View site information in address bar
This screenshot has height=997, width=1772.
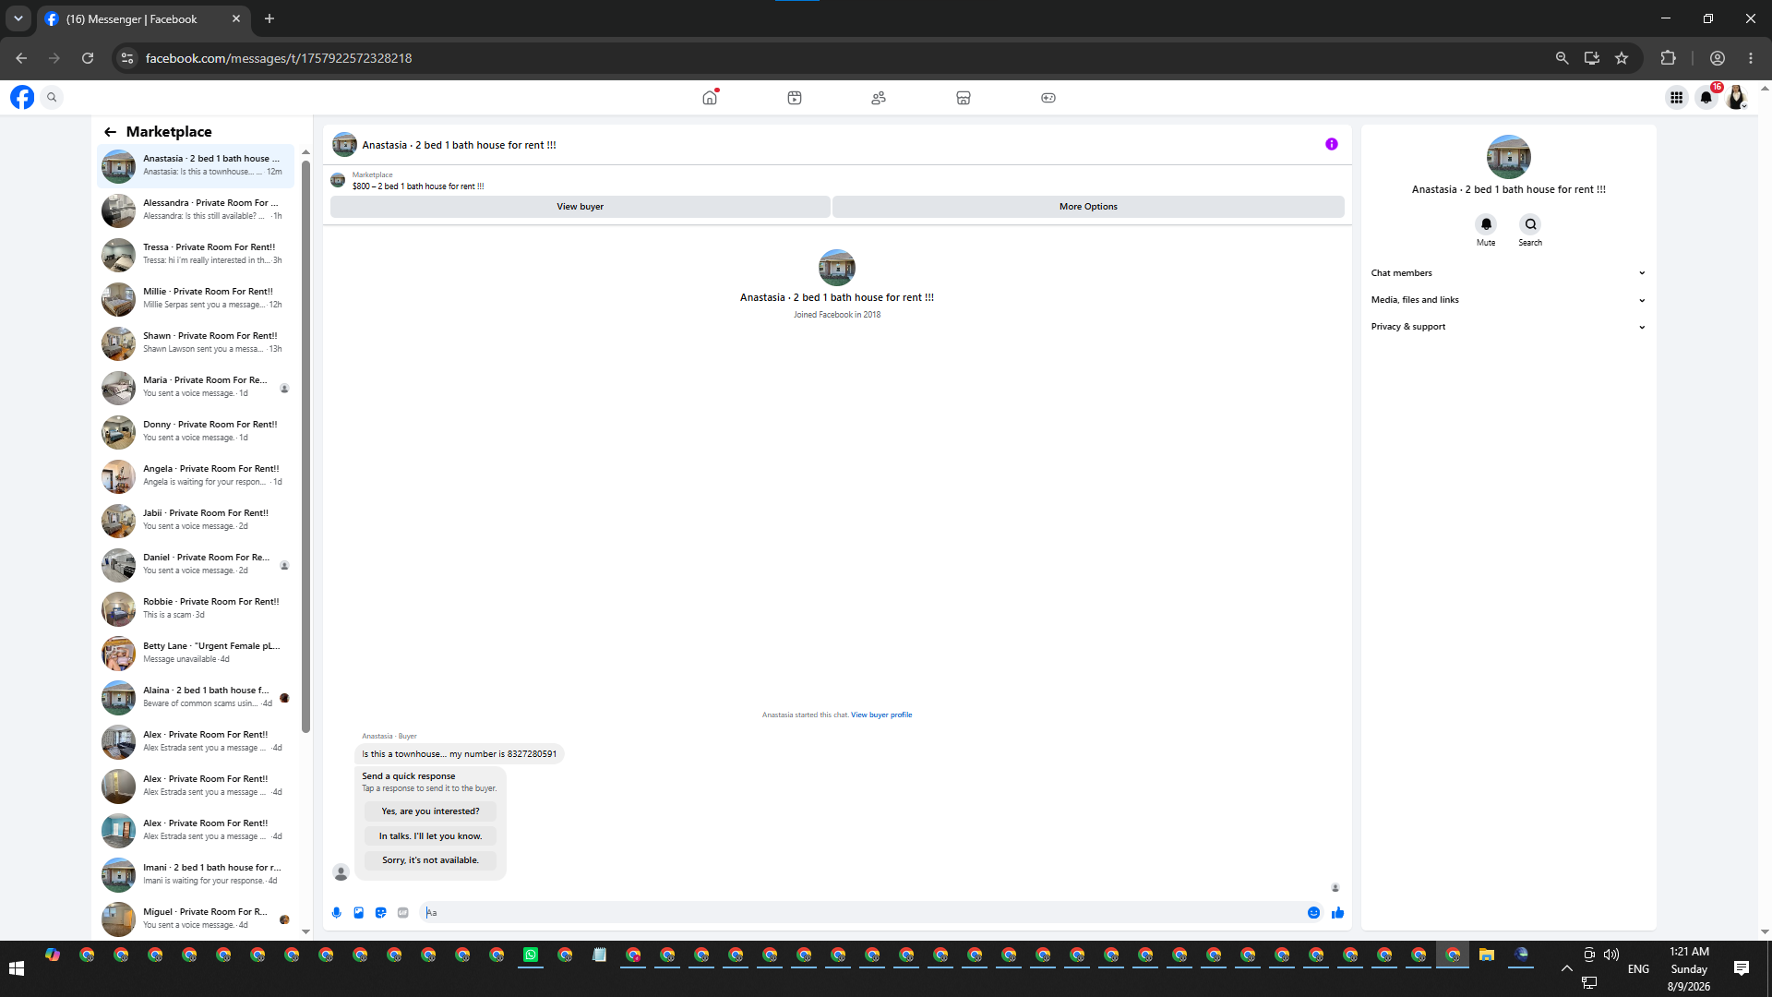127,58
